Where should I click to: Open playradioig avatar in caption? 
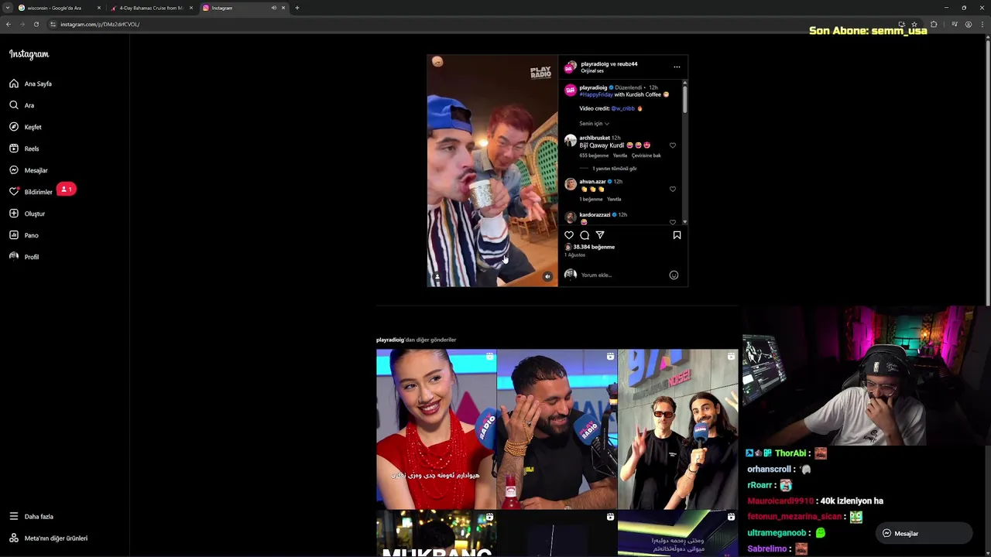(571, 90)
